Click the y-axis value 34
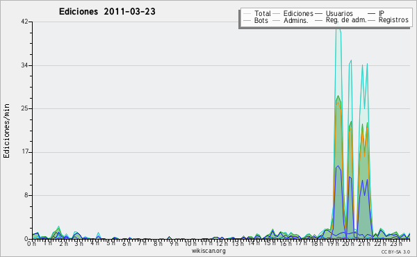This screenshot has height=257, width=417. (25, 65)
